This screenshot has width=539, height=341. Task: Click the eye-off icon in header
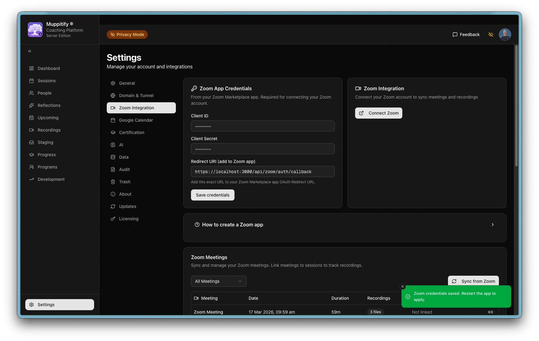click(491, 35)
